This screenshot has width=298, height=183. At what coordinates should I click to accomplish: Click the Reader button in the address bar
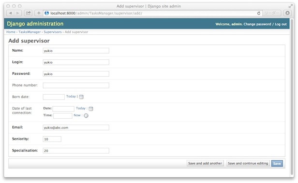(x=272, y=13)
